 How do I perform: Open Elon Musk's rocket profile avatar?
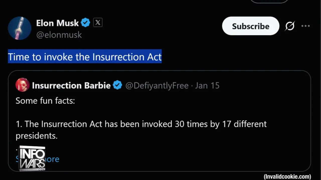[x=20, y=28]
